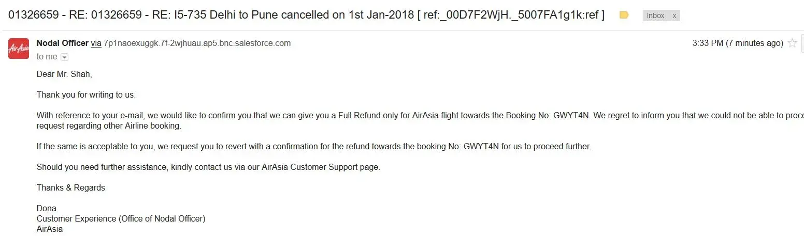Viewport: 804px width, 236px height.
Task: Click the "Should you need further assistance" sentence
Action: [208, 167]
